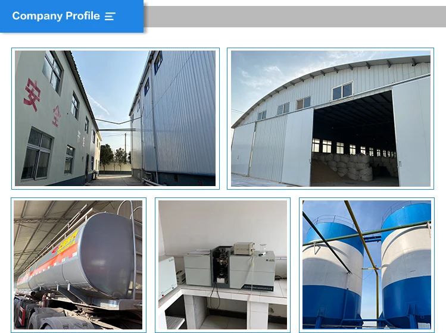Click the corrugated metal building in alley photo

coord(173,117)
